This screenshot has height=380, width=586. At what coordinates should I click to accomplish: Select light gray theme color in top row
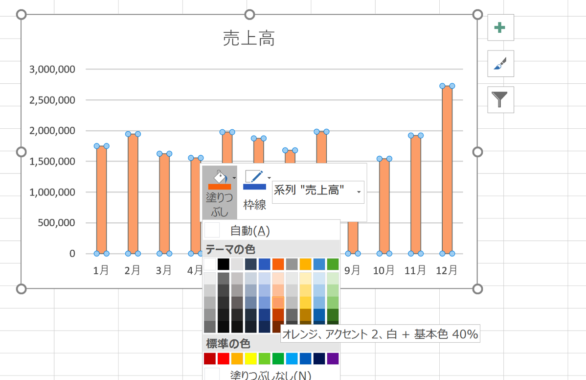(237, 264)
